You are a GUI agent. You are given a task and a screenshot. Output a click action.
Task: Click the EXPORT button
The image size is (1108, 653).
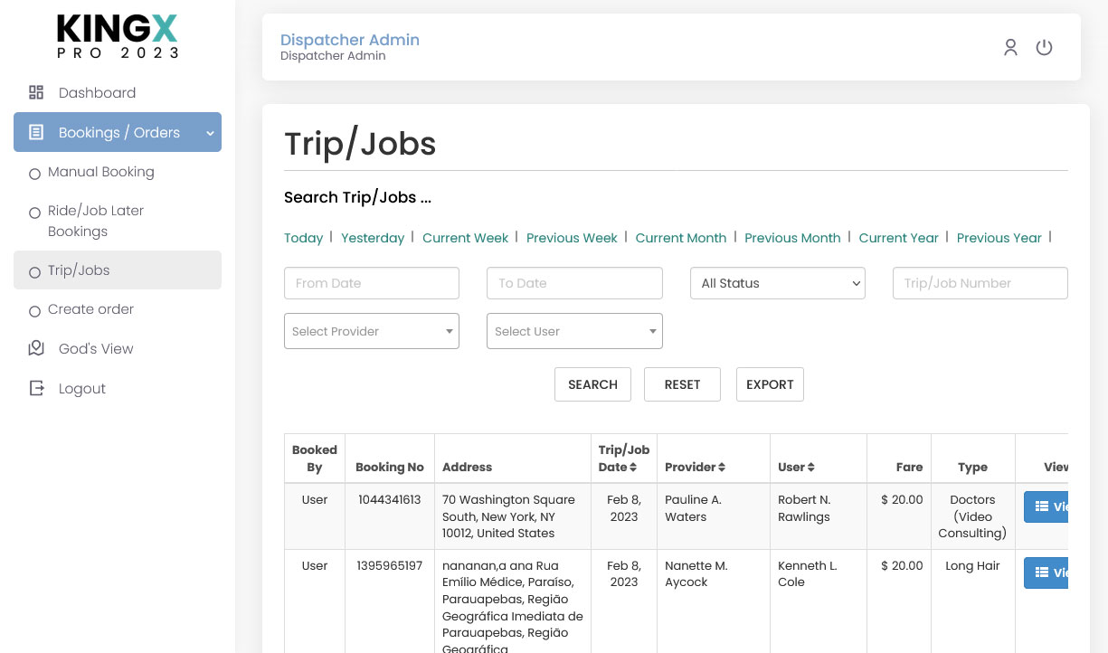[770, 384]
